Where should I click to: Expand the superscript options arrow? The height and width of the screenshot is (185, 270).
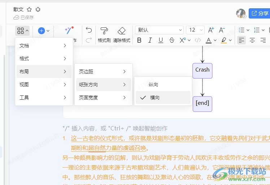[x=189, y=40]
